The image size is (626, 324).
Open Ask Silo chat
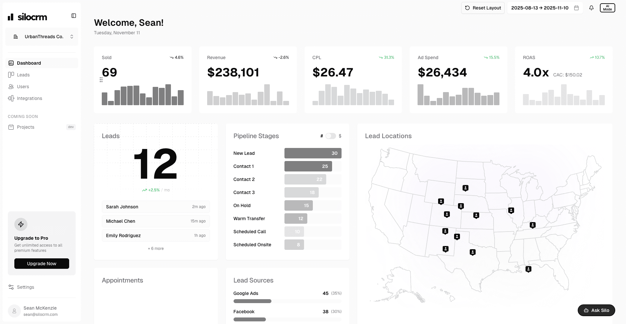(596, 310)
